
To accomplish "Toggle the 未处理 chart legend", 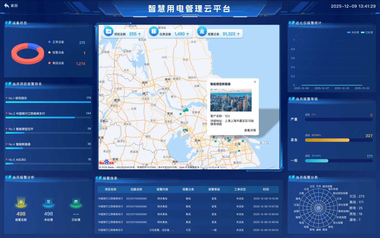I will (353, 32).
